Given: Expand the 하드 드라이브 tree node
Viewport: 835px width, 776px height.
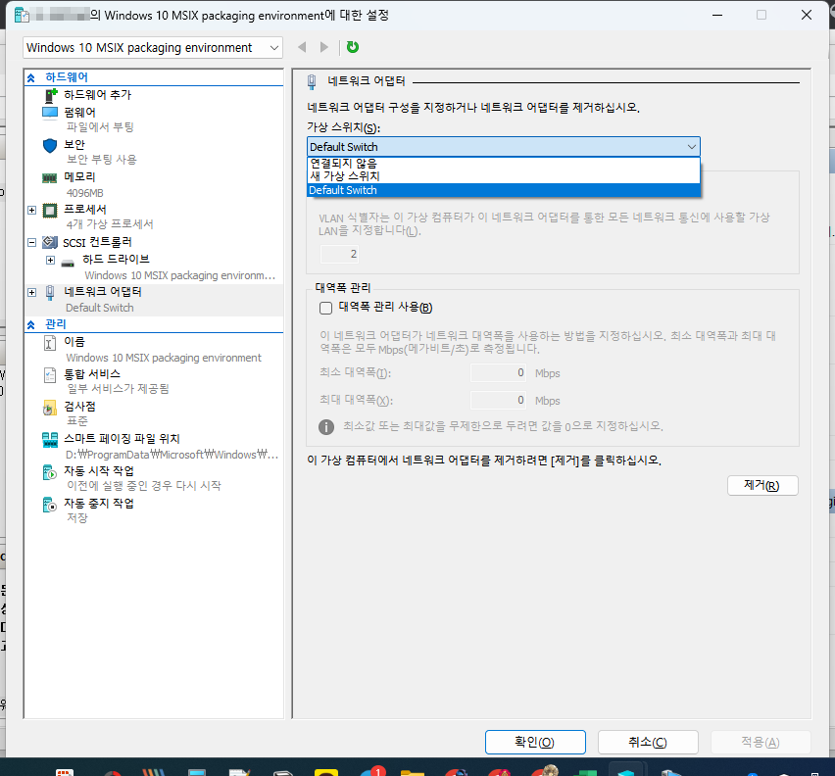Looking at the screenshot, I should [50, 260].
